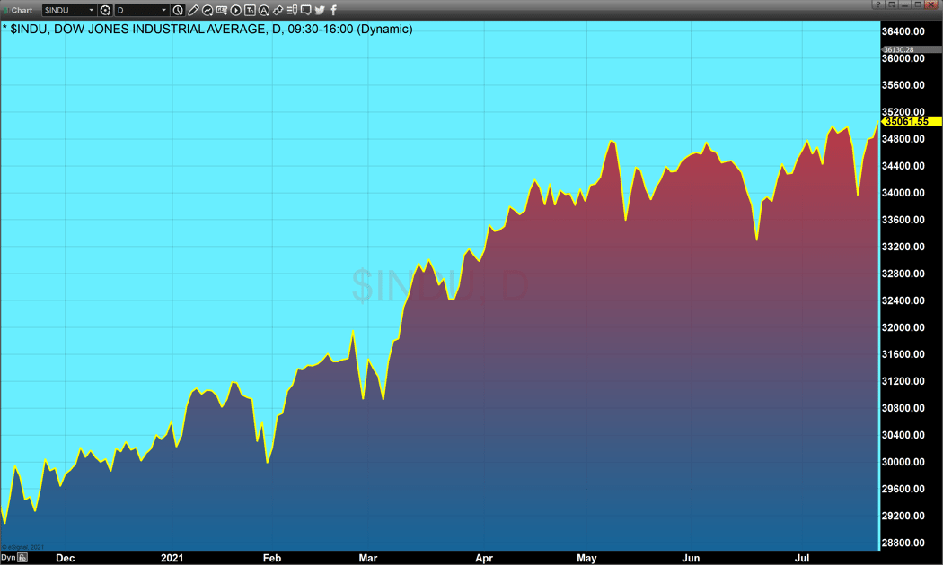The height and width of the screenshot is (565, 943).
Task: Click the 29600.00 price axis label
Action: coord(903,489)
